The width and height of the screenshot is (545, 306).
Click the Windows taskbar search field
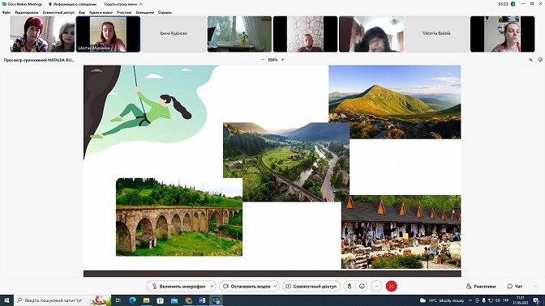pos(62,300)
